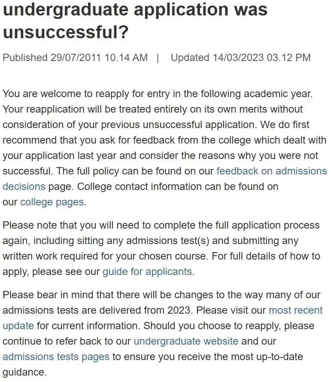Open the "feedback on admissions" link
Viewport: 331px width, 382px height.
[x=271, y=171]
